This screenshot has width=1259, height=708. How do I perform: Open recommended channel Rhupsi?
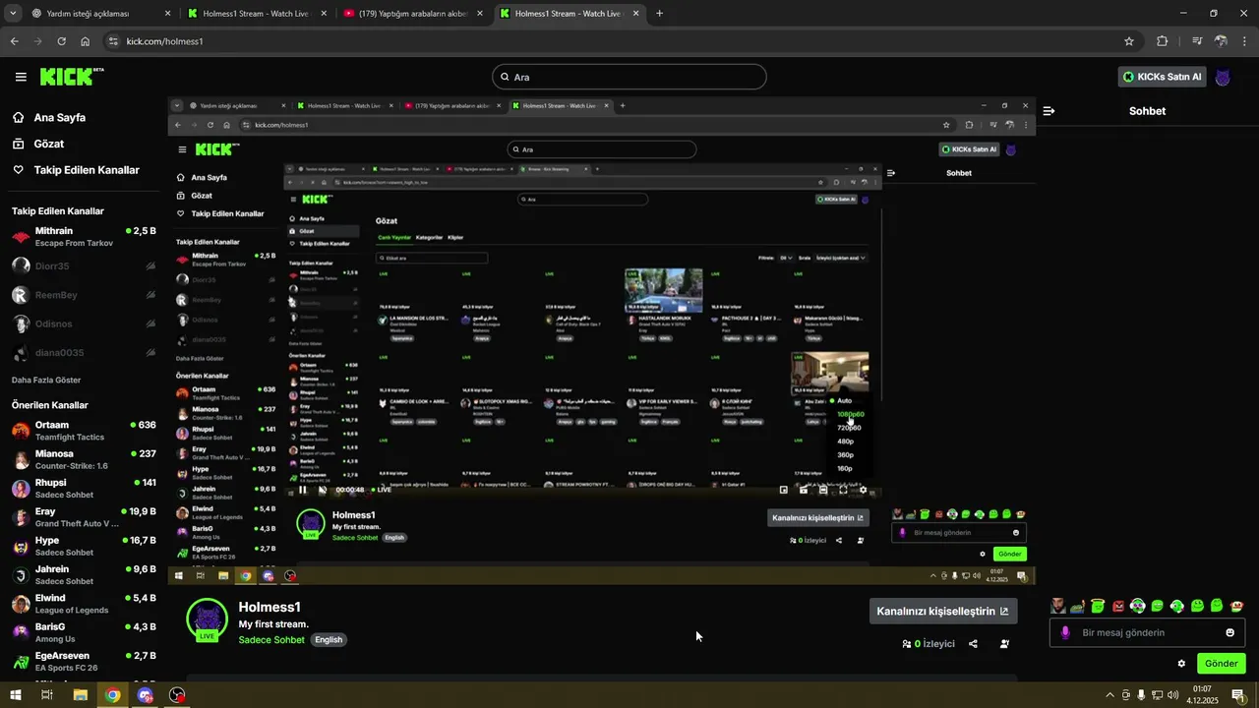(84, 488)
